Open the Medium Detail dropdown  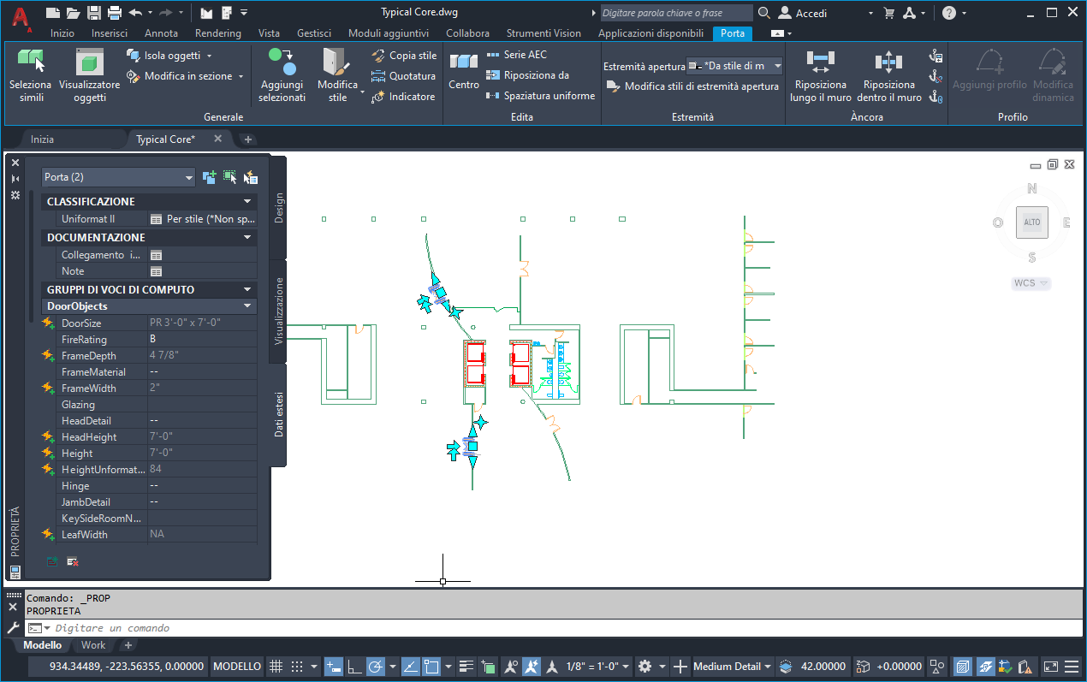pyautogui.click(x=733, y=667)
